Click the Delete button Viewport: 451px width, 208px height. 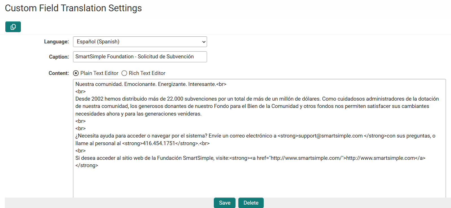(x=251, y=203)
